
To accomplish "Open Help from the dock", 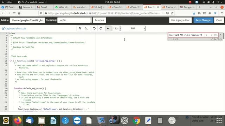I will point(65,120).
